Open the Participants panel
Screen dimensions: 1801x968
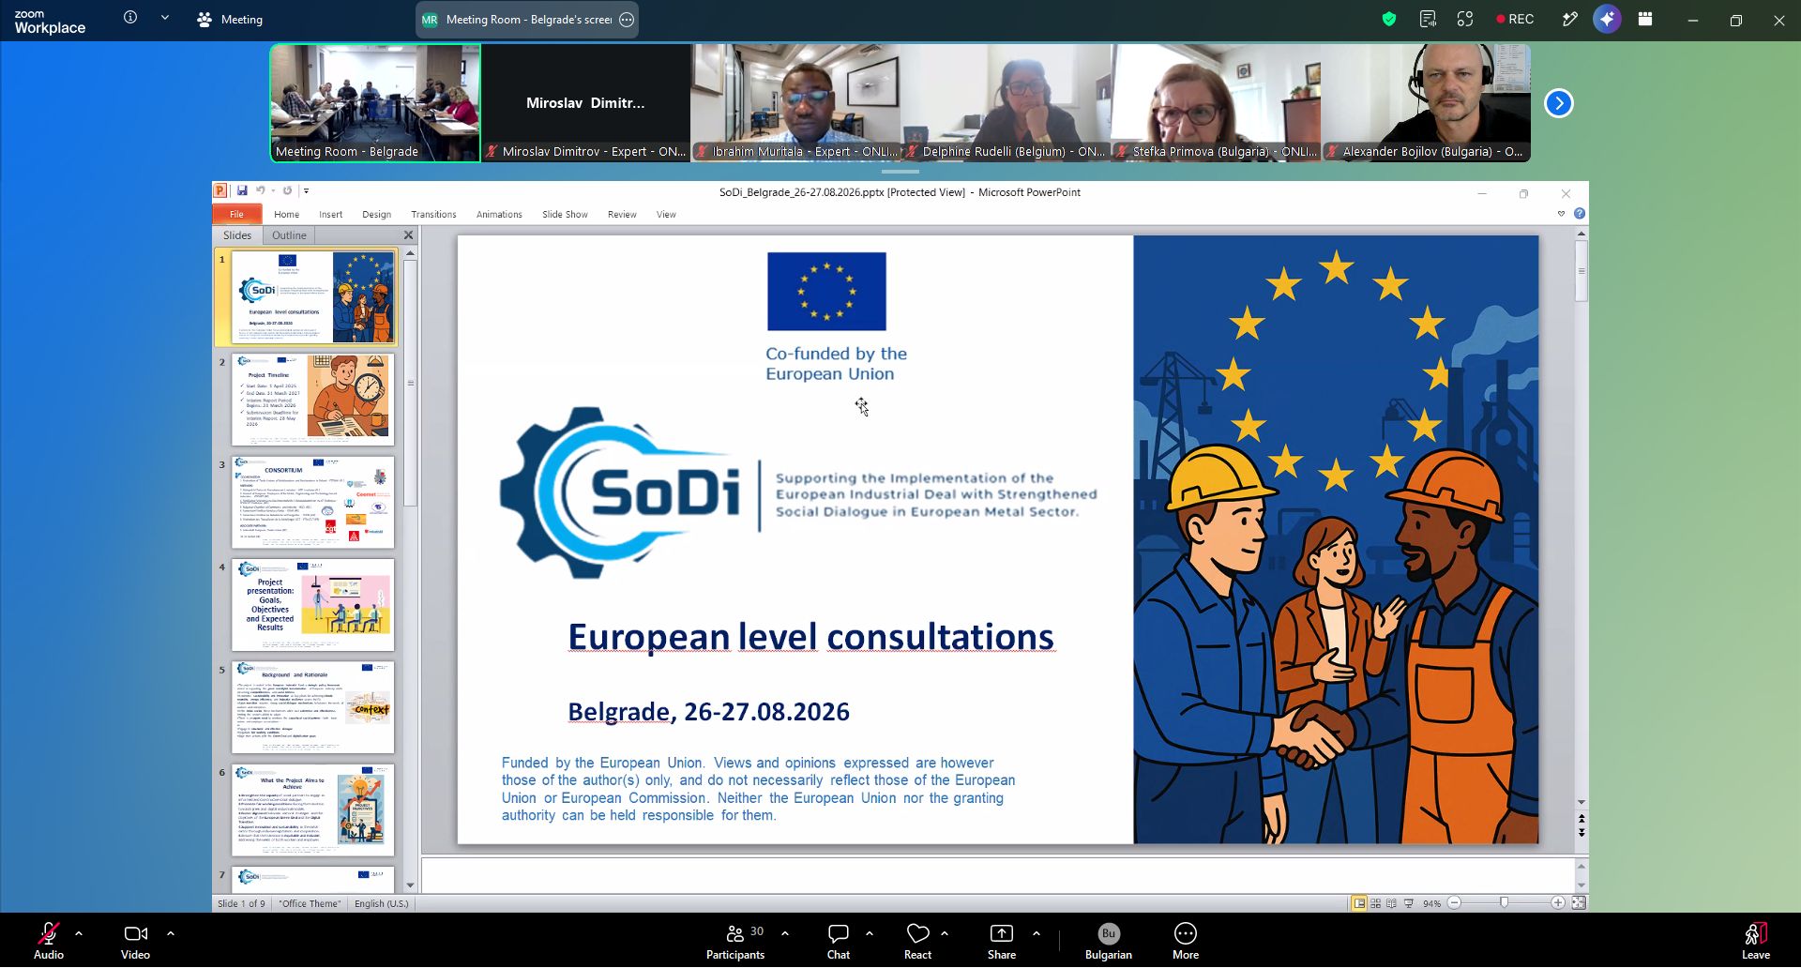(x=735, y=941)
